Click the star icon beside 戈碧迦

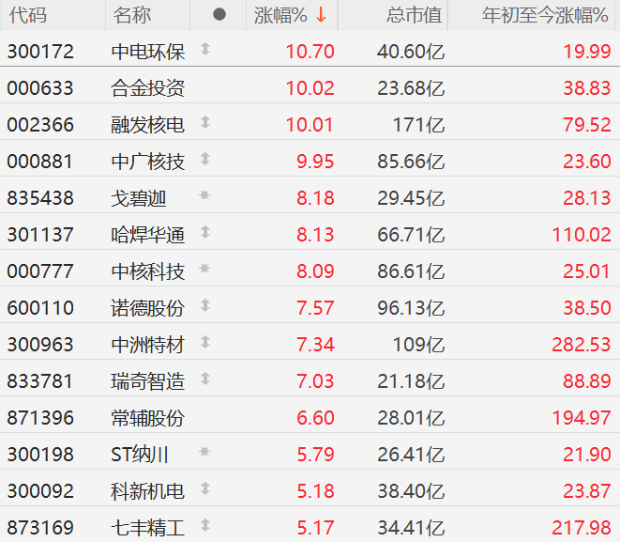[x=204, y=195]
